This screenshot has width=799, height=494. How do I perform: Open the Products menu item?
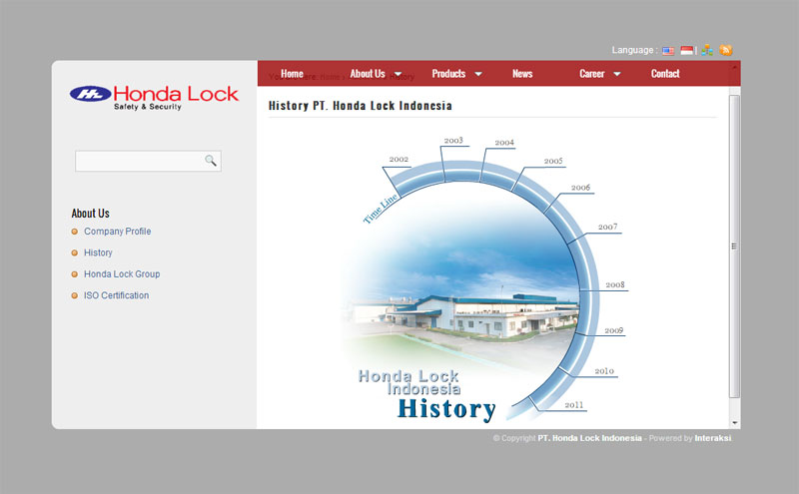pyautogui.click(x=448, y=74)
